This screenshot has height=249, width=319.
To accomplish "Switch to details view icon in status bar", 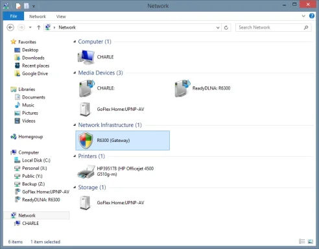I will (x=301, y=241).
